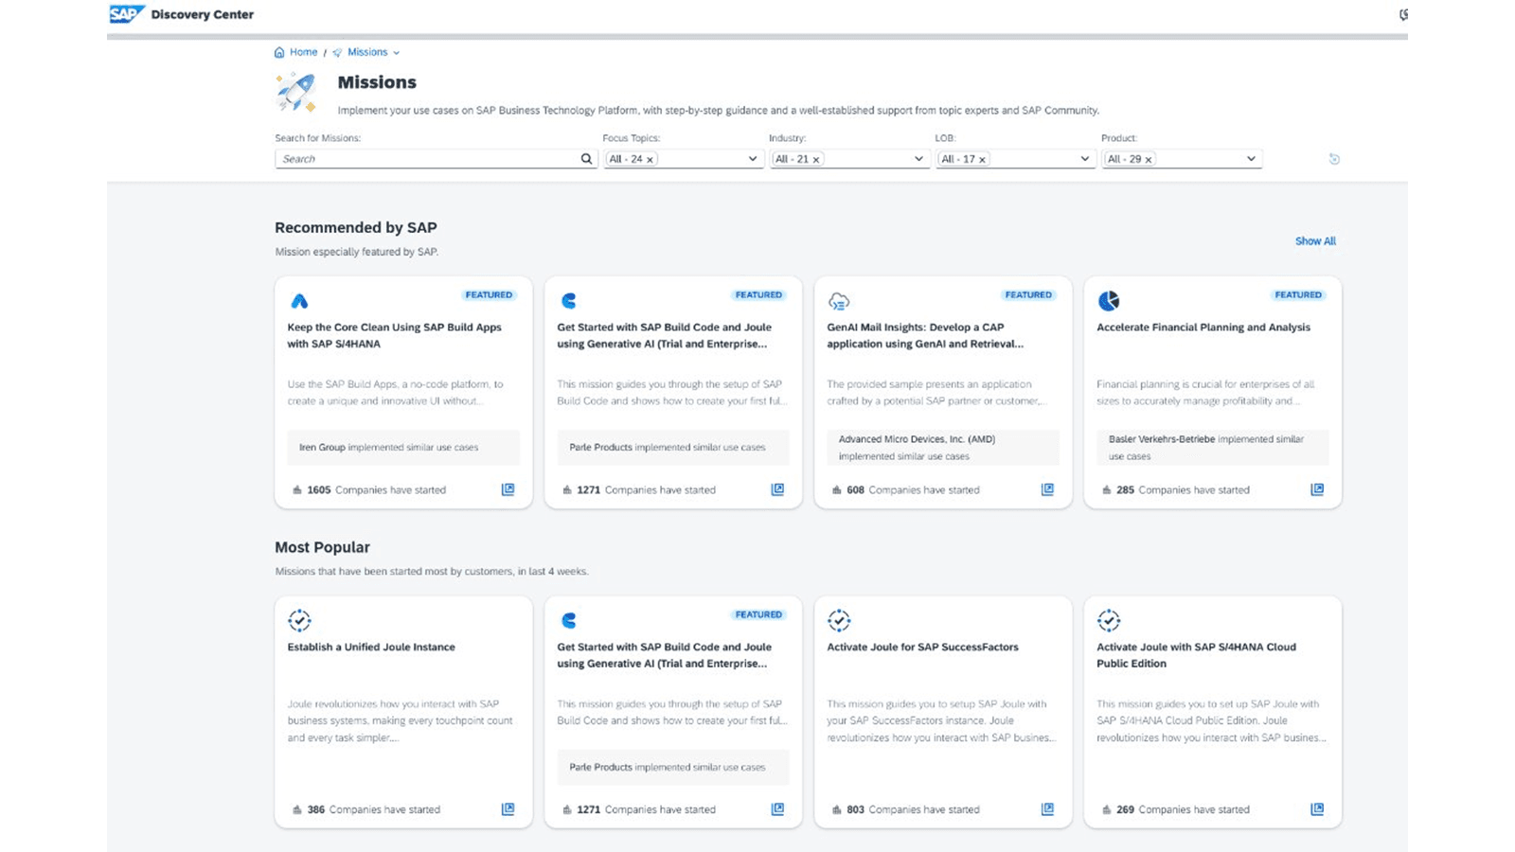Remove the 'All - 29' Product token

[x=1149, y=160]
